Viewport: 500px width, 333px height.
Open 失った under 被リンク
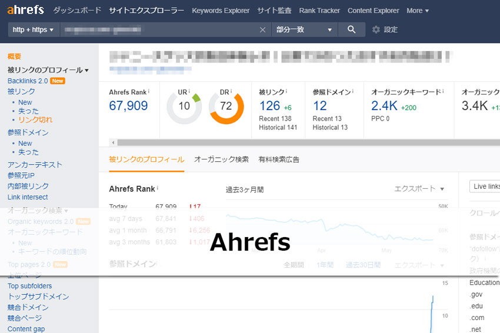click(x=28, y=111)
